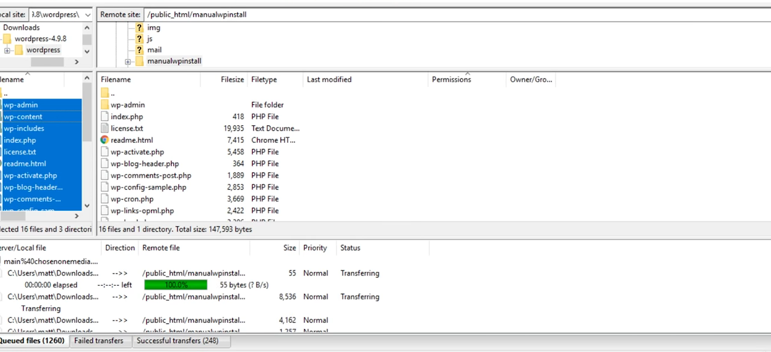
Task: Expand the manualwpinstall tree node
Action: tap(128, 62)
